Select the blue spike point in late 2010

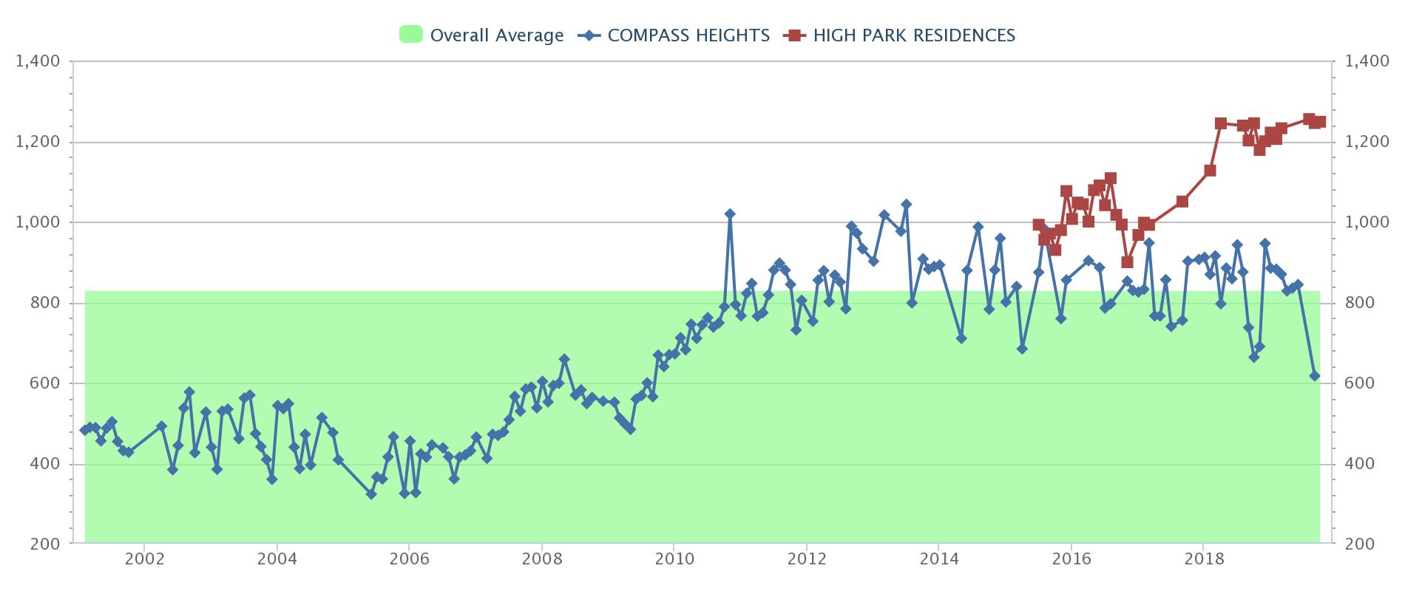coord(730,213)
